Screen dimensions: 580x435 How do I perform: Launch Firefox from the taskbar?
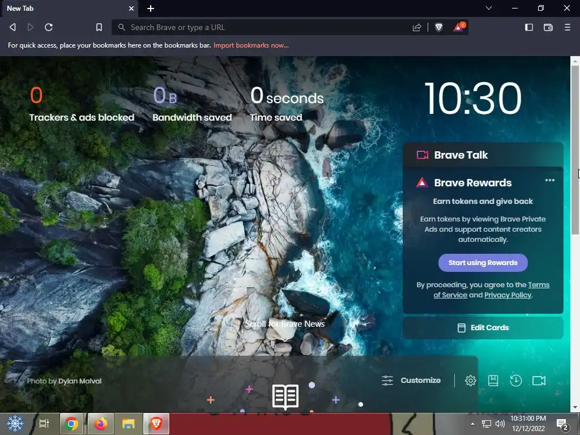pos(100,424)
